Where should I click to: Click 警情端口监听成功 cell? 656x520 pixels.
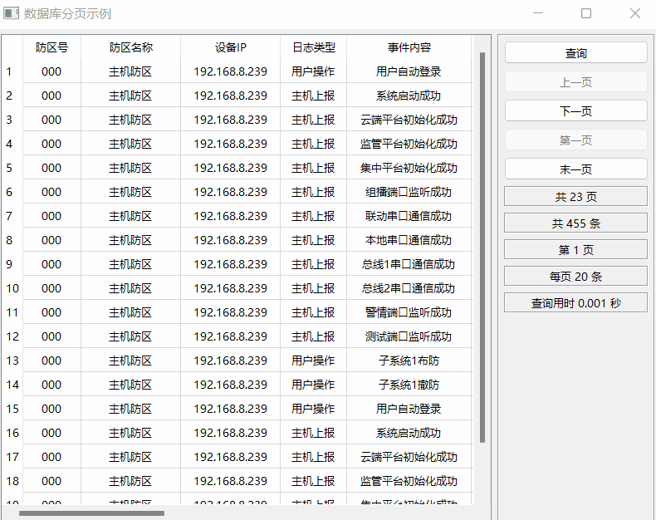[x=409, y=312]
